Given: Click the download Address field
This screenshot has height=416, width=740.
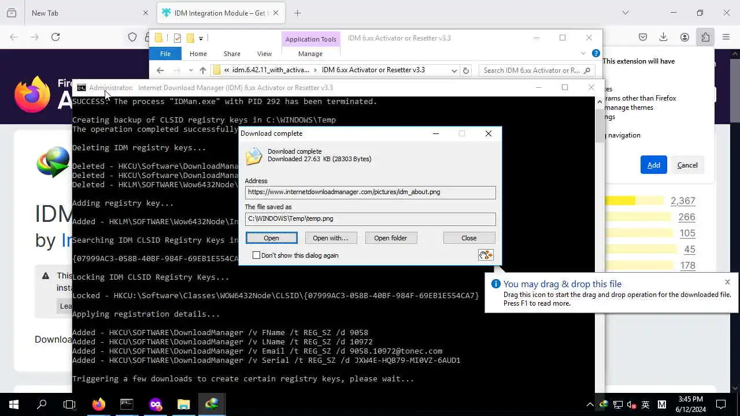Looking at the screenshot, I should 370,192.
